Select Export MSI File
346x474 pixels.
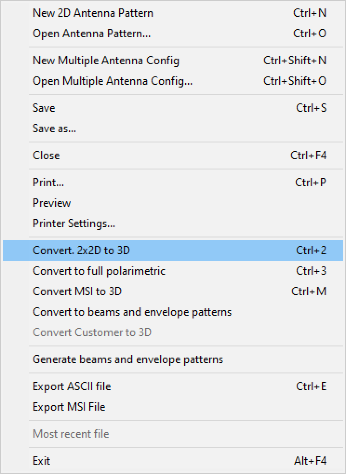pyautogui.click(x=69, y=407)
